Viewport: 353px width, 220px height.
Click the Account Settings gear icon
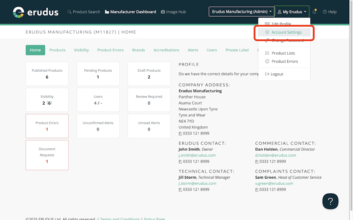[267, 32]
